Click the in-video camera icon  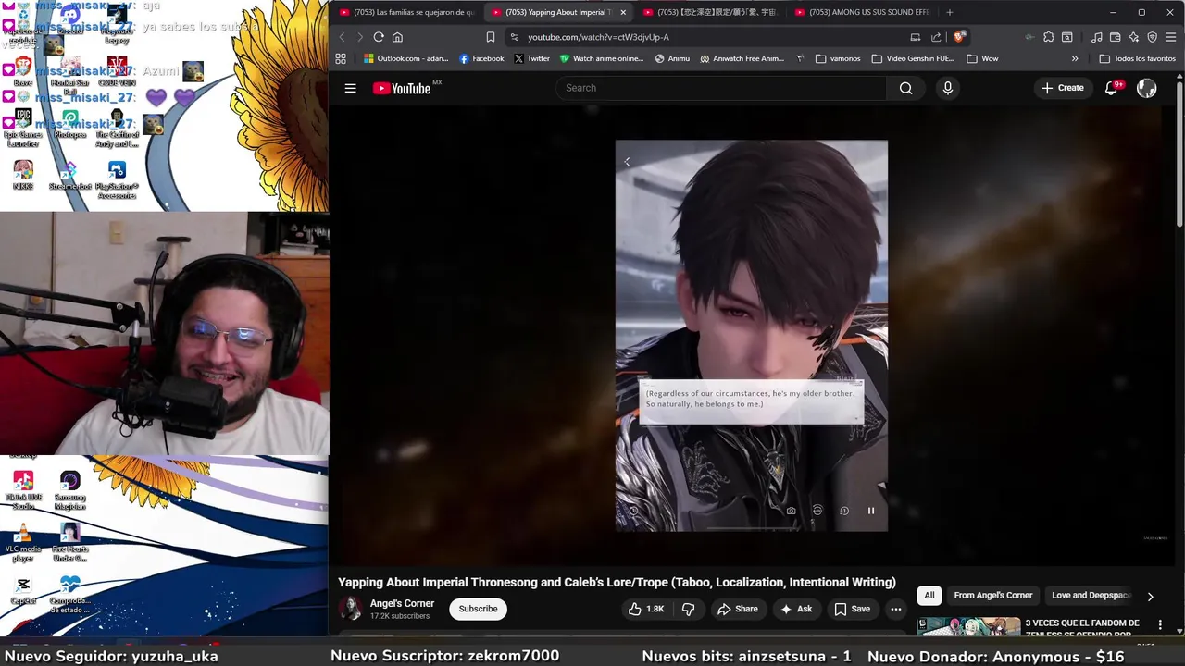click(791, 511)
